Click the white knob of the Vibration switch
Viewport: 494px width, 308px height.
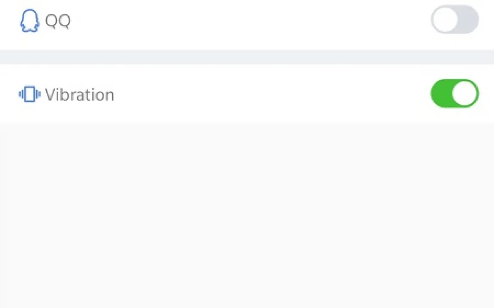(x=465, y=93)
